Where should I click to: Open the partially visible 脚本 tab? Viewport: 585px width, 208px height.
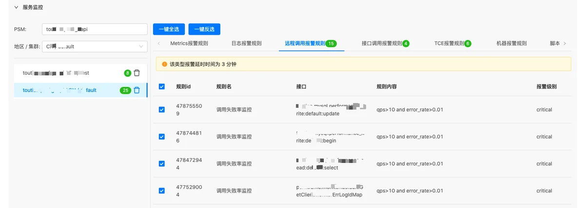tap(555, 43)
